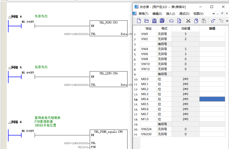The width and height of the screenshot is (229, 149).
Task: Select the M0.0 address cell
Action: point(149,79)
